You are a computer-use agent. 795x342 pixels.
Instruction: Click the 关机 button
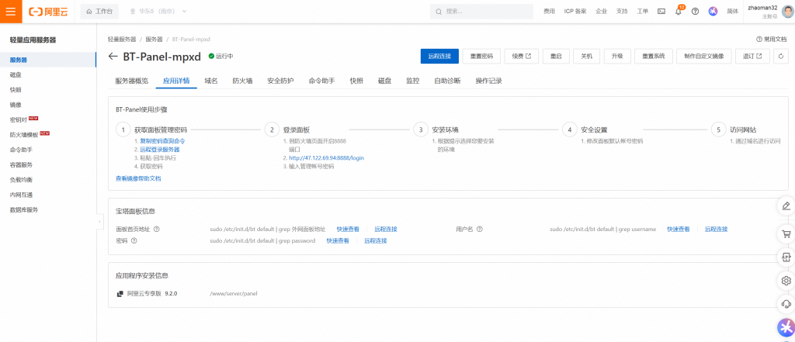tap(587, 57)
